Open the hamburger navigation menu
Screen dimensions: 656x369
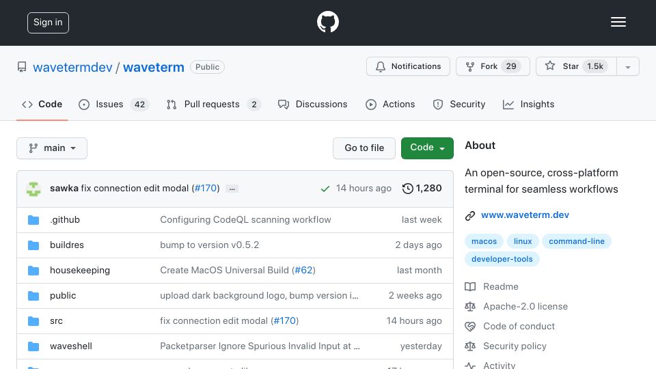(x=618, y=22)
